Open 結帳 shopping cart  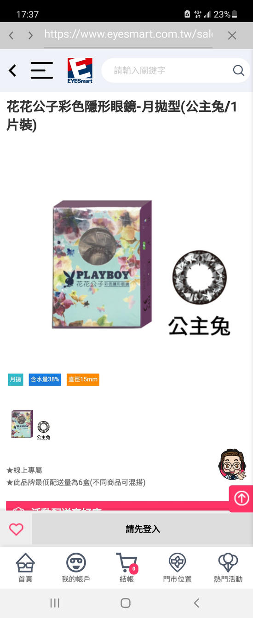126,567
